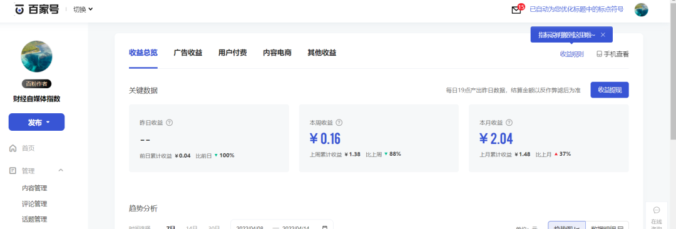Click the help icon next to 昨日收益
676x229 pixels.
click(170, 123)
